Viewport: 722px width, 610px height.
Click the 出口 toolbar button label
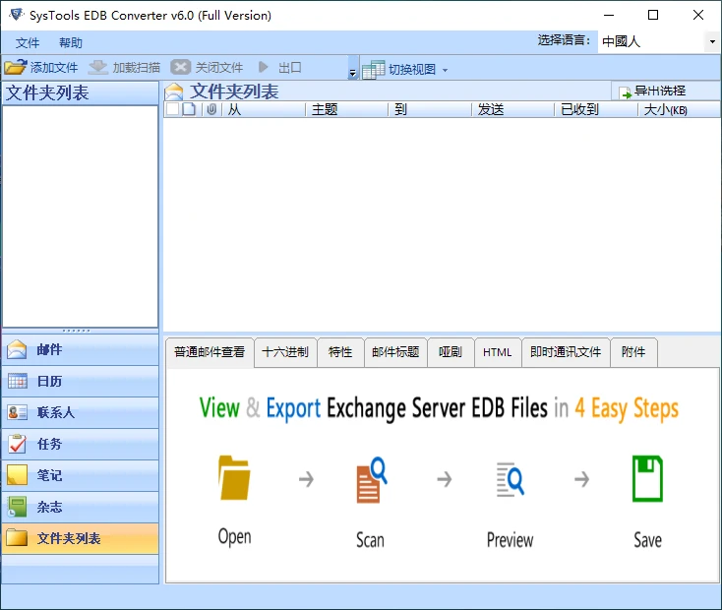coord(290,68)
